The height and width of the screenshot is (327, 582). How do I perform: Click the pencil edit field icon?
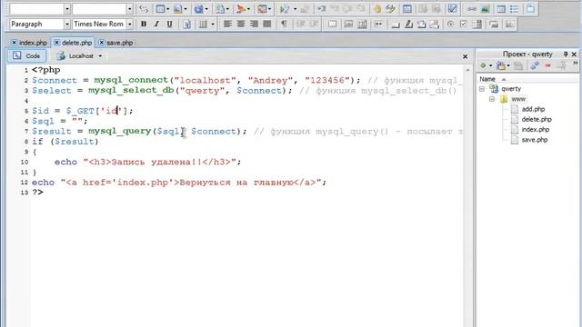point(408,25)
